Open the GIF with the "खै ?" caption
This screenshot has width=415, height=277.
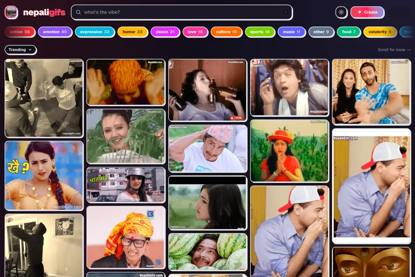coord(44,175)
